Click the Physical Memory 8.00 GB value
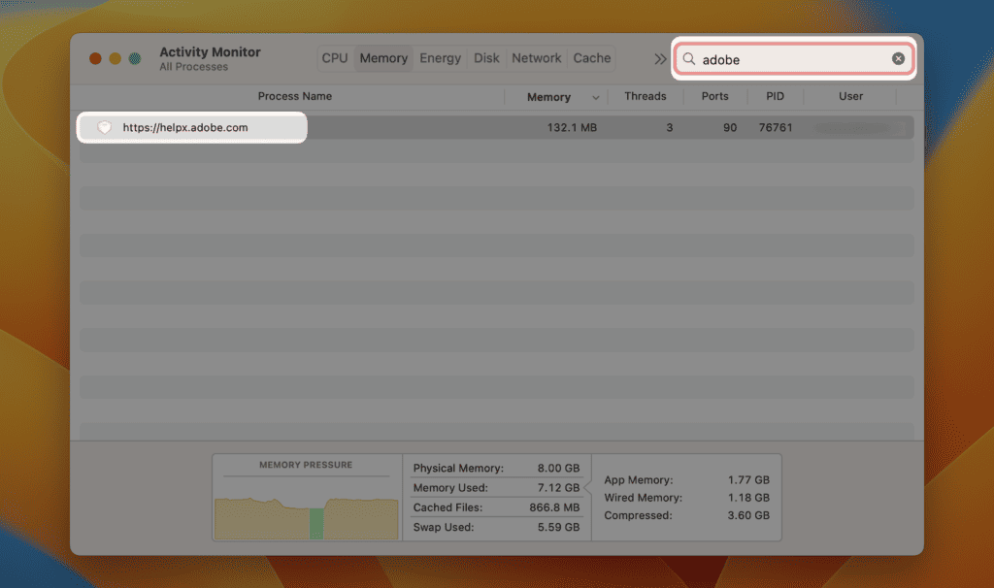Image resolution: width=994 pixels, height=588 pixels. pos(558,469)
